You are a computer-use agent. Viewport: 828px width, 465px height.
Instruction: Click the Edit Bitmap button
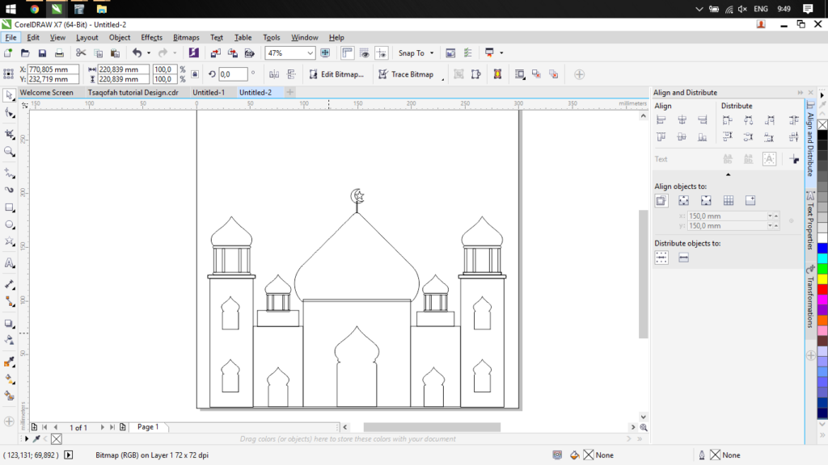click(x=336, y=74)
